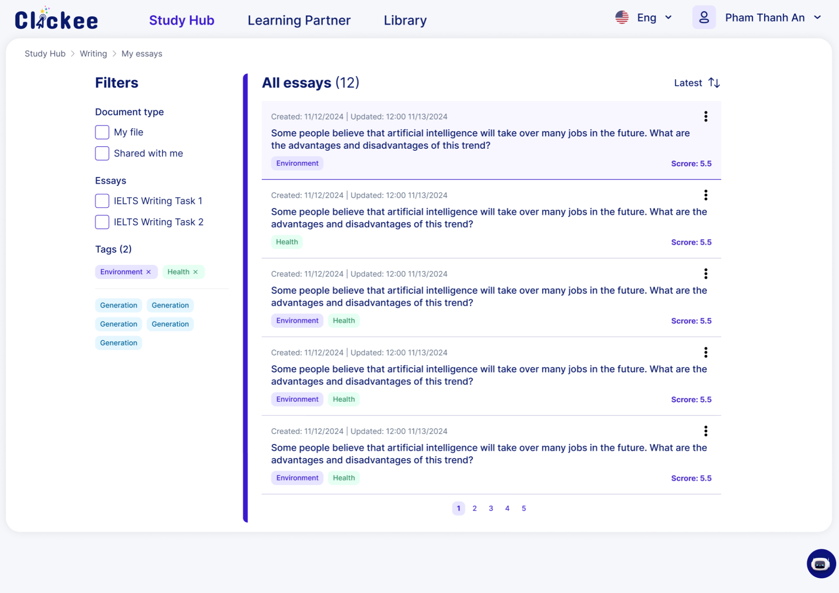
Task: Go to page 4 of essays
Action: click(x=507, y=508)
